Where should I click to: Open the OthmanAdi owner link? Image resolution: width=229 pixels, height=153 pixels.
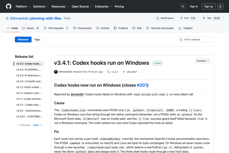[19, 18]
